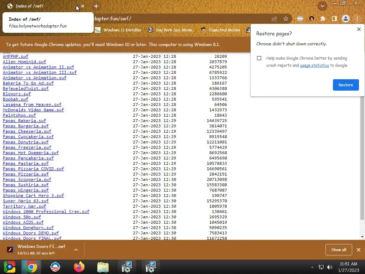
Task: Close the downloads bar
Action: 359,250
